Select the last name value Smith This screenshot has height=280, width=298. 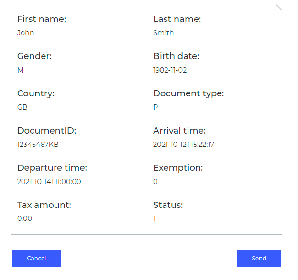point(163,33)
